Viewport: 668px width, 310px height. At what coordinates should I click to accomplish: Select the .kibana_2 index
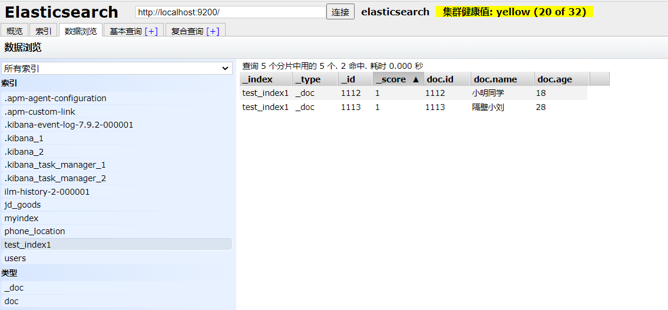point(117,152)
